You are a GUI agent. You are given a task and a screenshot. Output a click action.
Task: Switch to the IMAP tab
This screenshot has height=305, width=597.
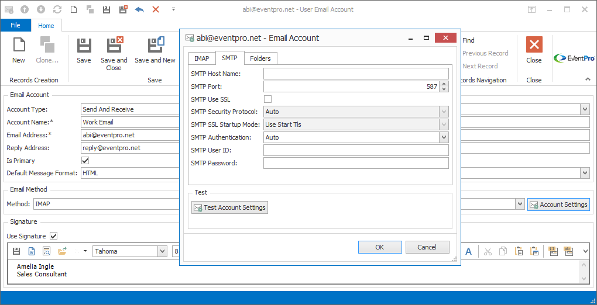click(x=202, y=58)
